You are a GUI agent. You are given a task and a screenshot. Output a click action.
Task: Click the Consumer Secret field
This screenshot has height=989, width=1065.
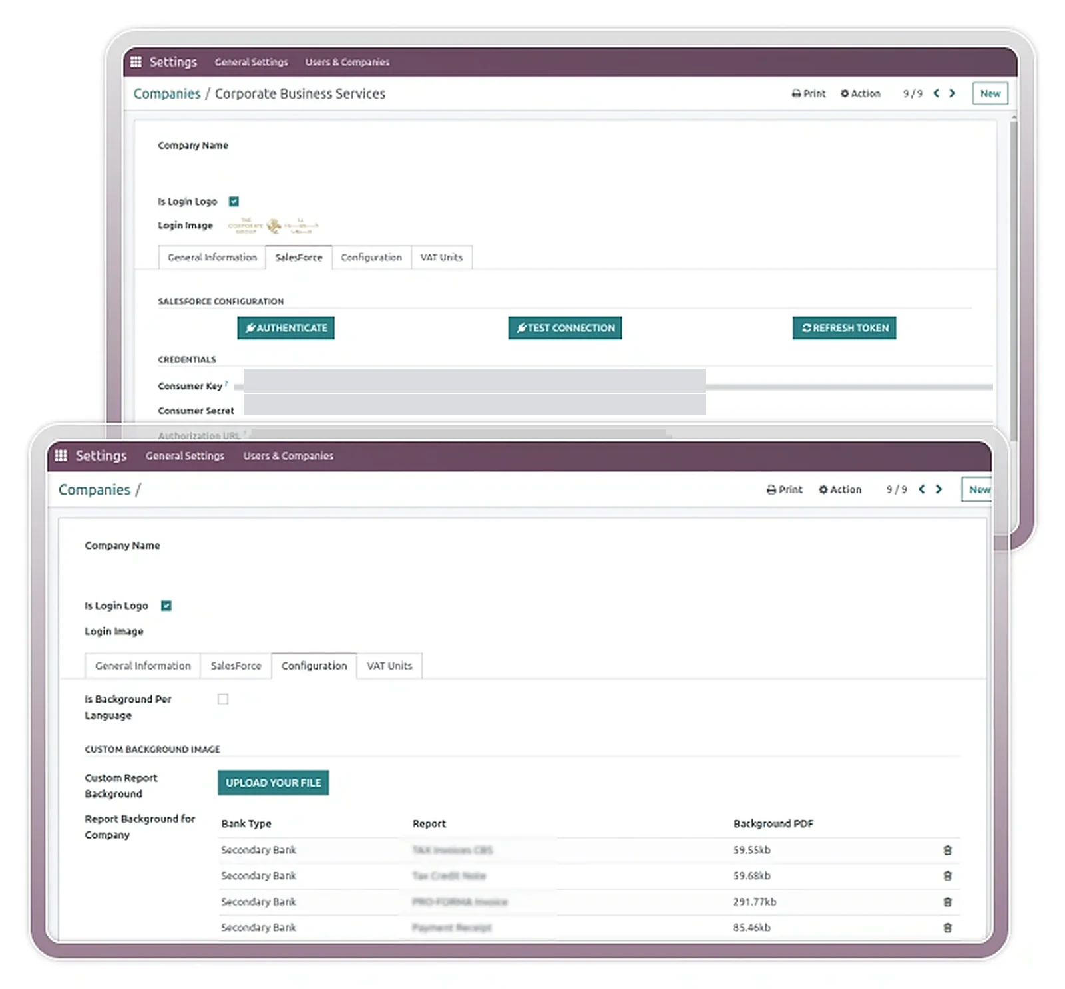click(475, 405)
